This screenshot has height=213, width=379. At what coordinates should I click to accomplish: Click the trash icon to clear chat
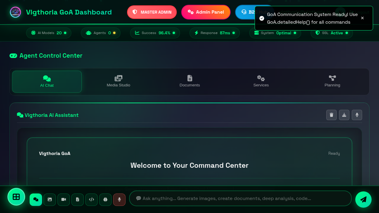click(331, 115)
